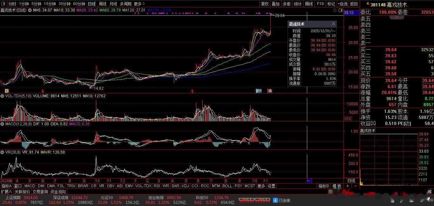Open the VOL-TDX indicator dropdown arrow
Image resolution: width=434 pixels, height=206 pixels.
3,96
